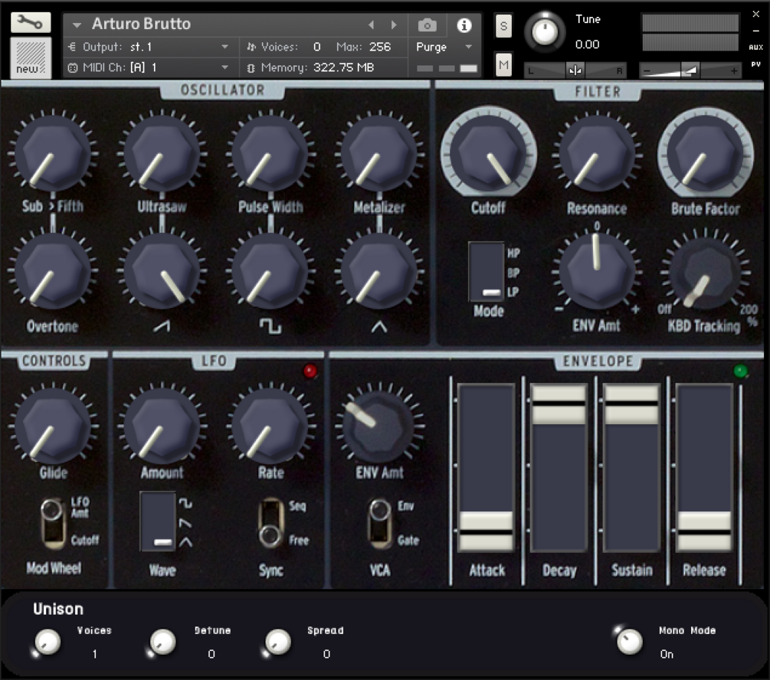Click the Brute Factor knob
Image resolution: width=770 pixels, height=680 pixels.
[x=706, y=154]
